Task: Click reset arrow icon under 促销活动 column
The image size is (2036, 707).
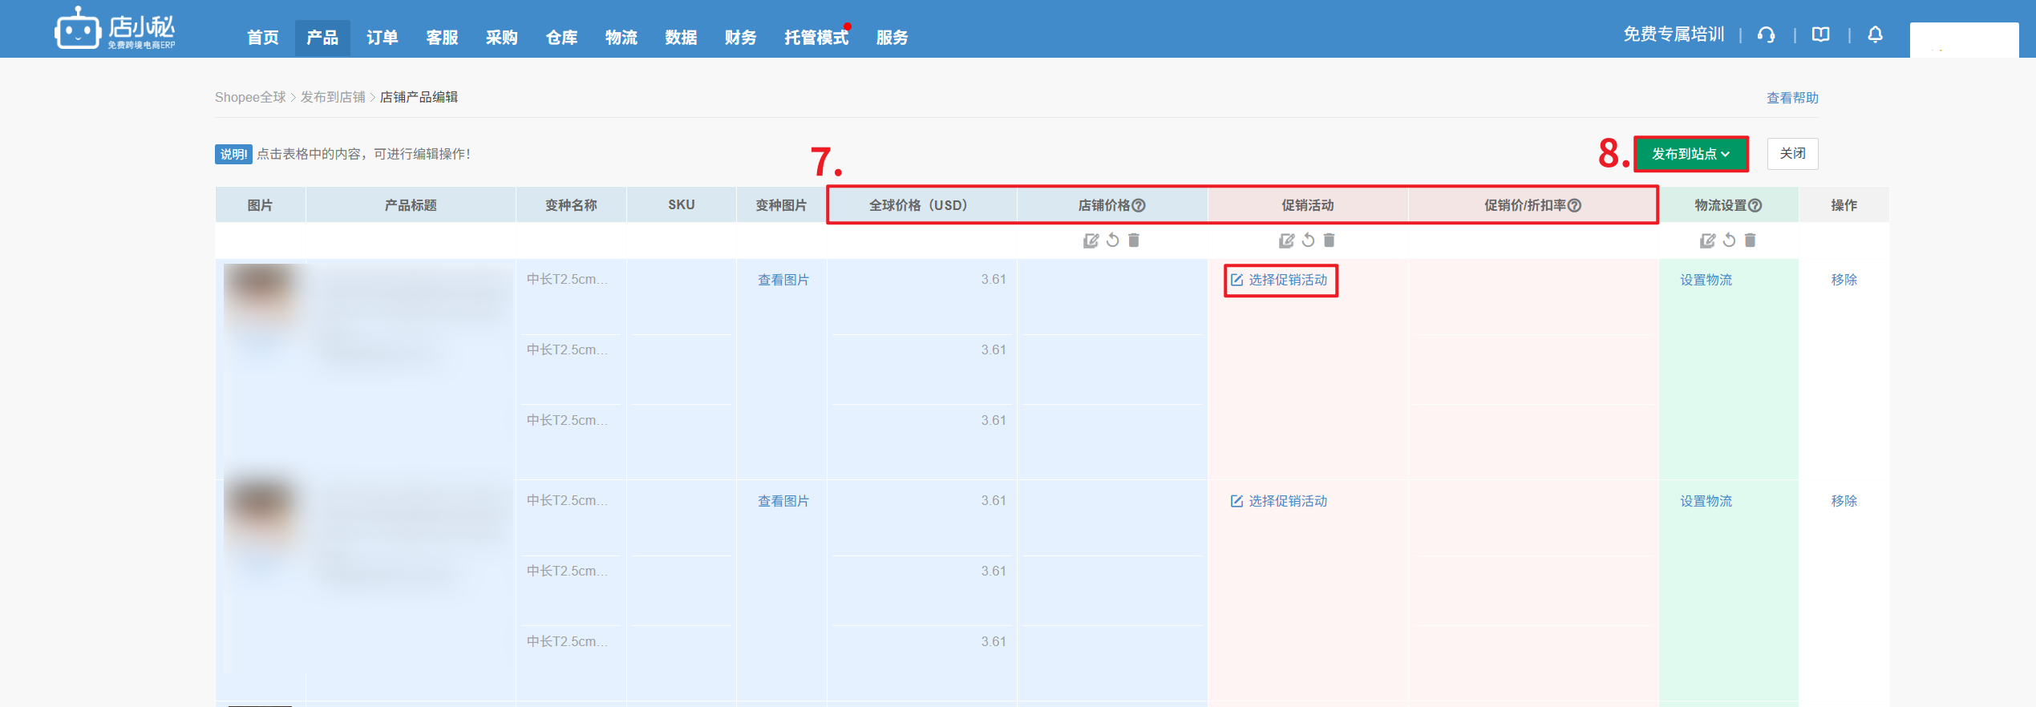Action: pyautogui.click(x=1308, y=240)
